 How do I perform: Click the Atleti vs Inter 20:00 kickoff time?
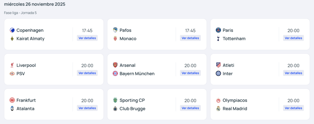coord(293,66)
